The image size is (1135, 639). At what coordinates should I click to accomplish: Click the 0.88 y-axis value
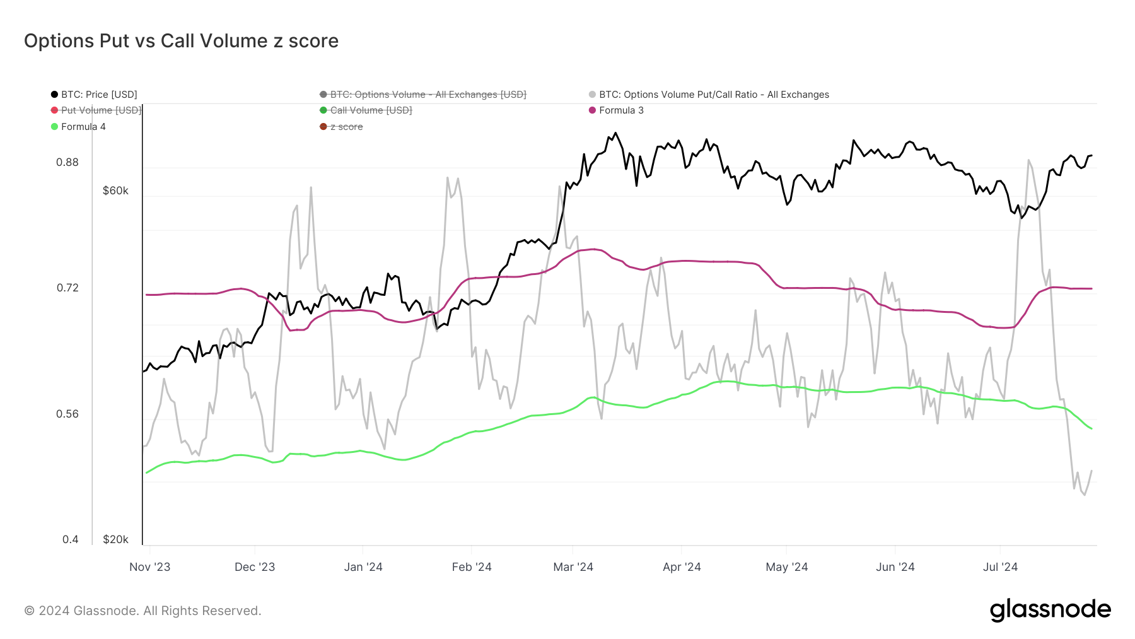point(67,162)
